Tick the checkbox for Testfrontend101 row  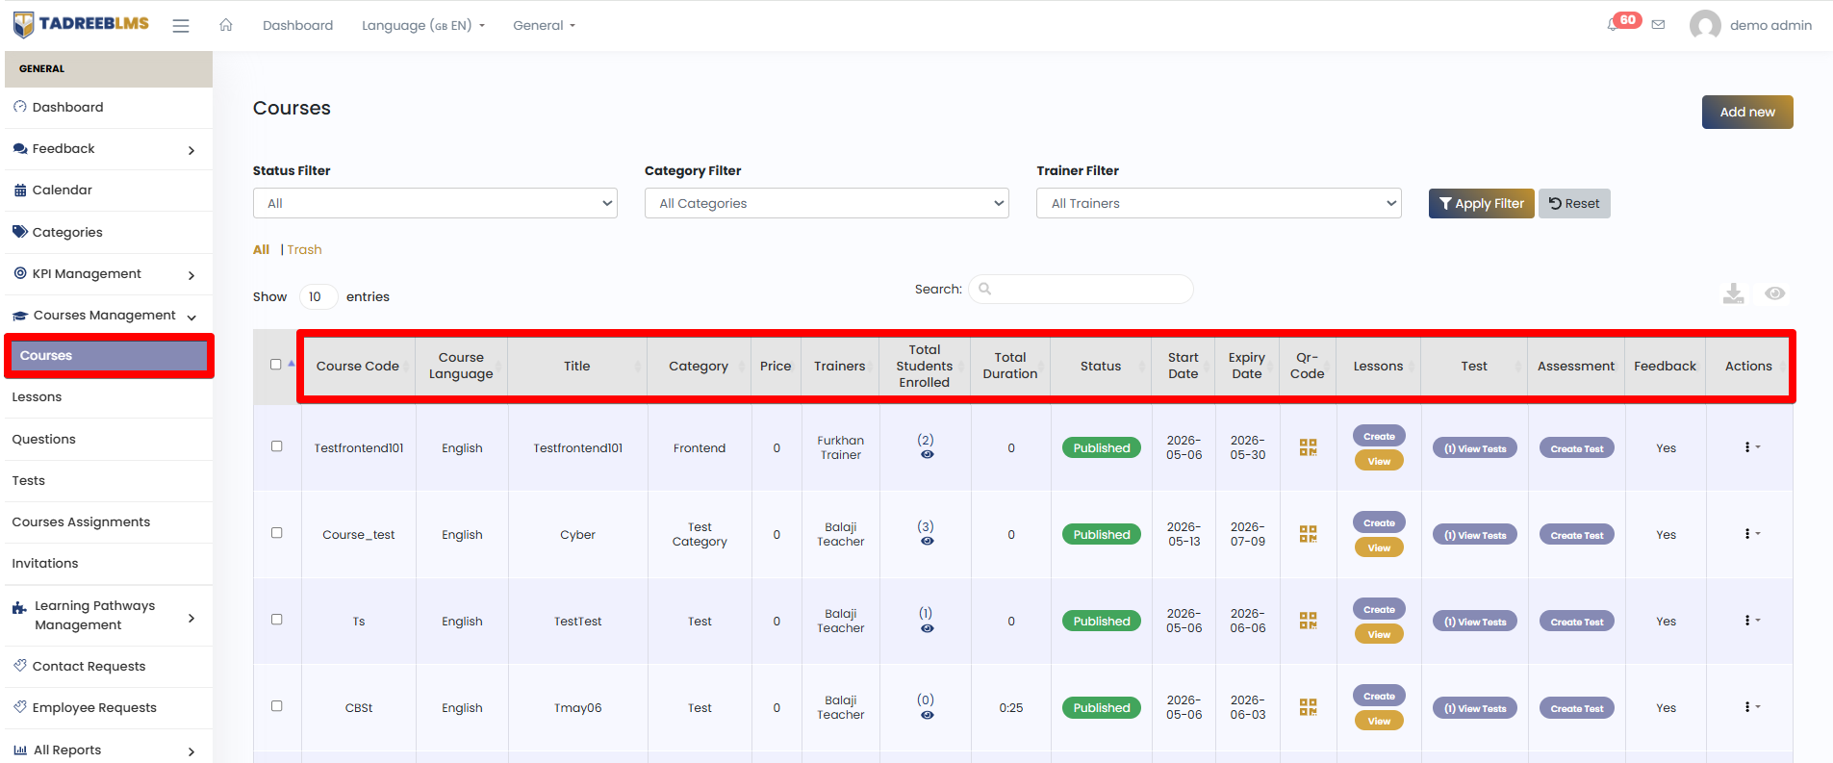(x=277, y=446)
